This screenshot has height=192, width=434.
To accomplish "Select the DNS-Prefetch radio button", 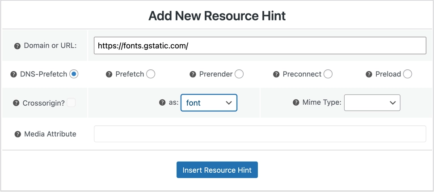I will (x=74, y=74).
